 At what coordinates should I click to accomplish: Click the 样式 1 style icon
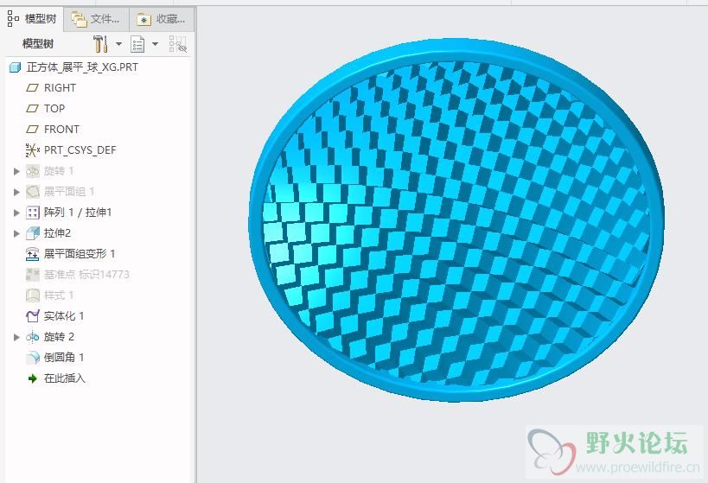click(x=33, y=296)
